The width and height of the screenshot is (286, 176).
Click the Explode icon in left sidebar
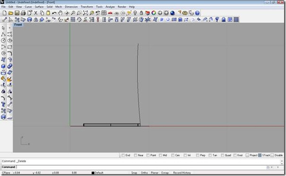pyautogui.click(x=9, y=79)
